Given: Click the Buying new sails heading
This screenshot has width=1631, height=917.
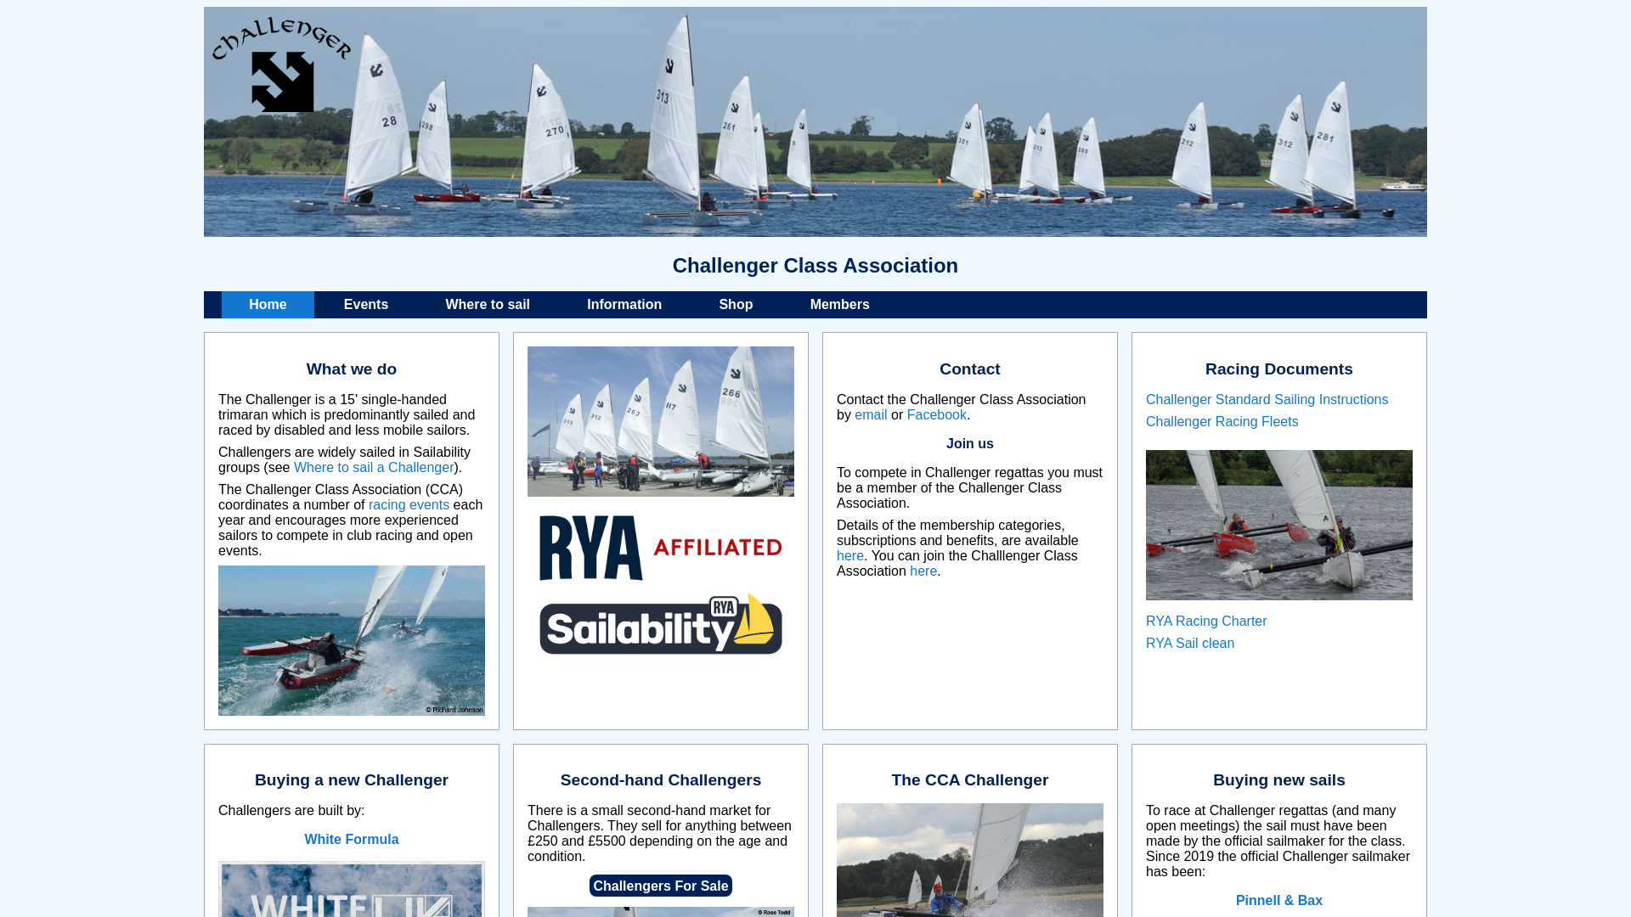Looking at the screenshot, I should click(x=1279, y=780).
